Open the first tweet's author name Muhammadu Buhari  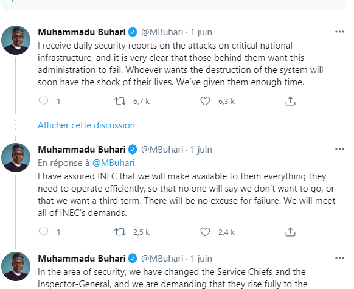click(82, 32)
